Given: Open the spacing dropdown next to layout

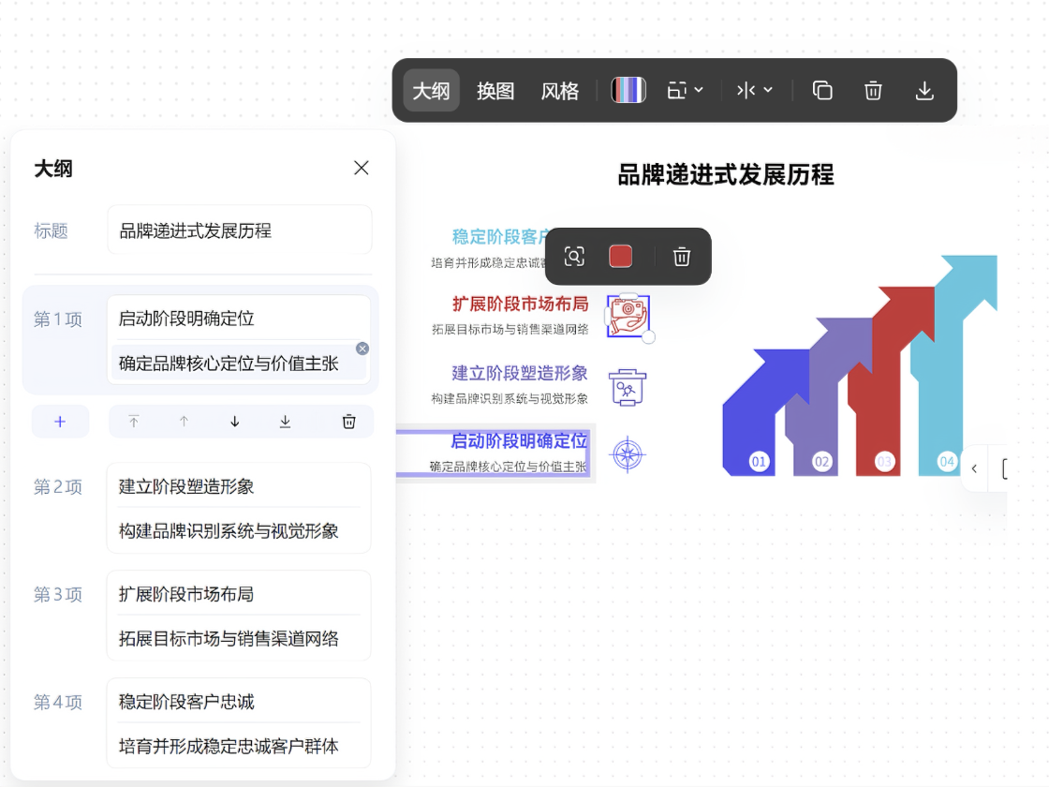Looking at the screenshot, I should click(x=754, y=90).
